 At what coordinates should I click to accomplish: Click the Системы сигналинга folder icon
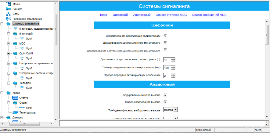point(9,24)
